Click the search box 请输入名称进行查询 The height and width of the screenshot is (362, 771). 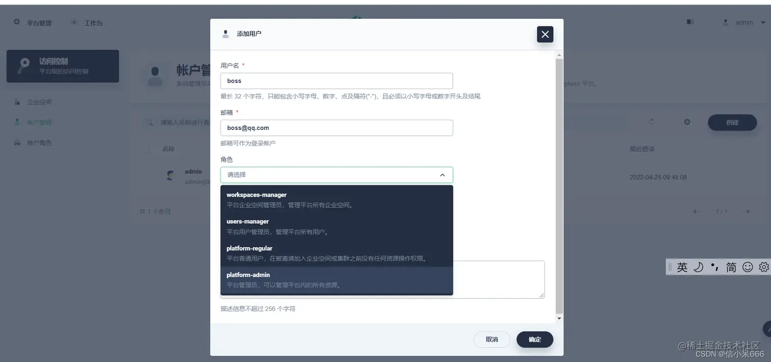(185, 123)
